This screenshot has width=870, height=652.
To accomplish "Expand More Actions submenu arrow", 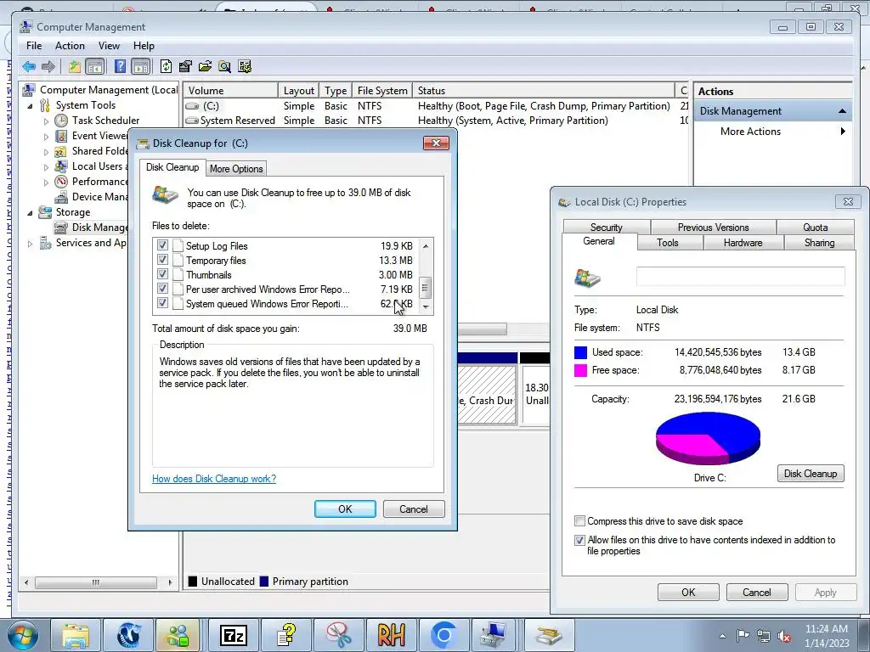I will 843,132.
